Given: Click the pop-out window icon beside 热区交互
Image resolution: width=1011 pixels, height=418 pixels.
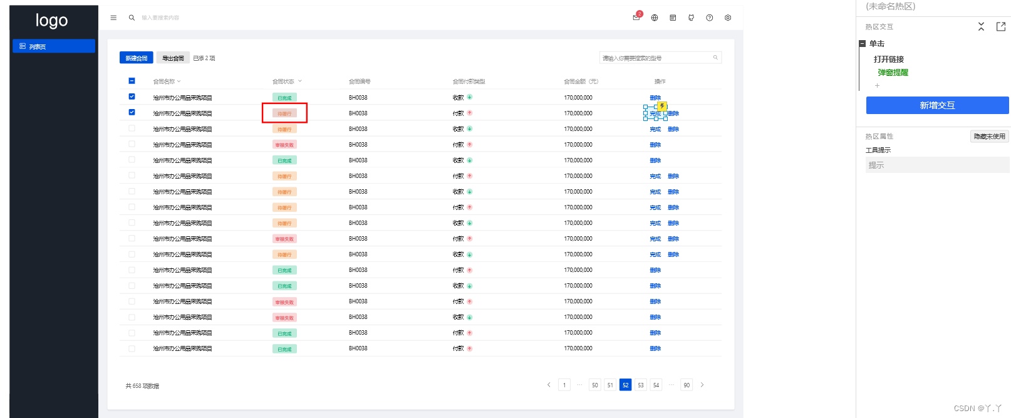Looking at the screenshot, I should pos(1001,26).
